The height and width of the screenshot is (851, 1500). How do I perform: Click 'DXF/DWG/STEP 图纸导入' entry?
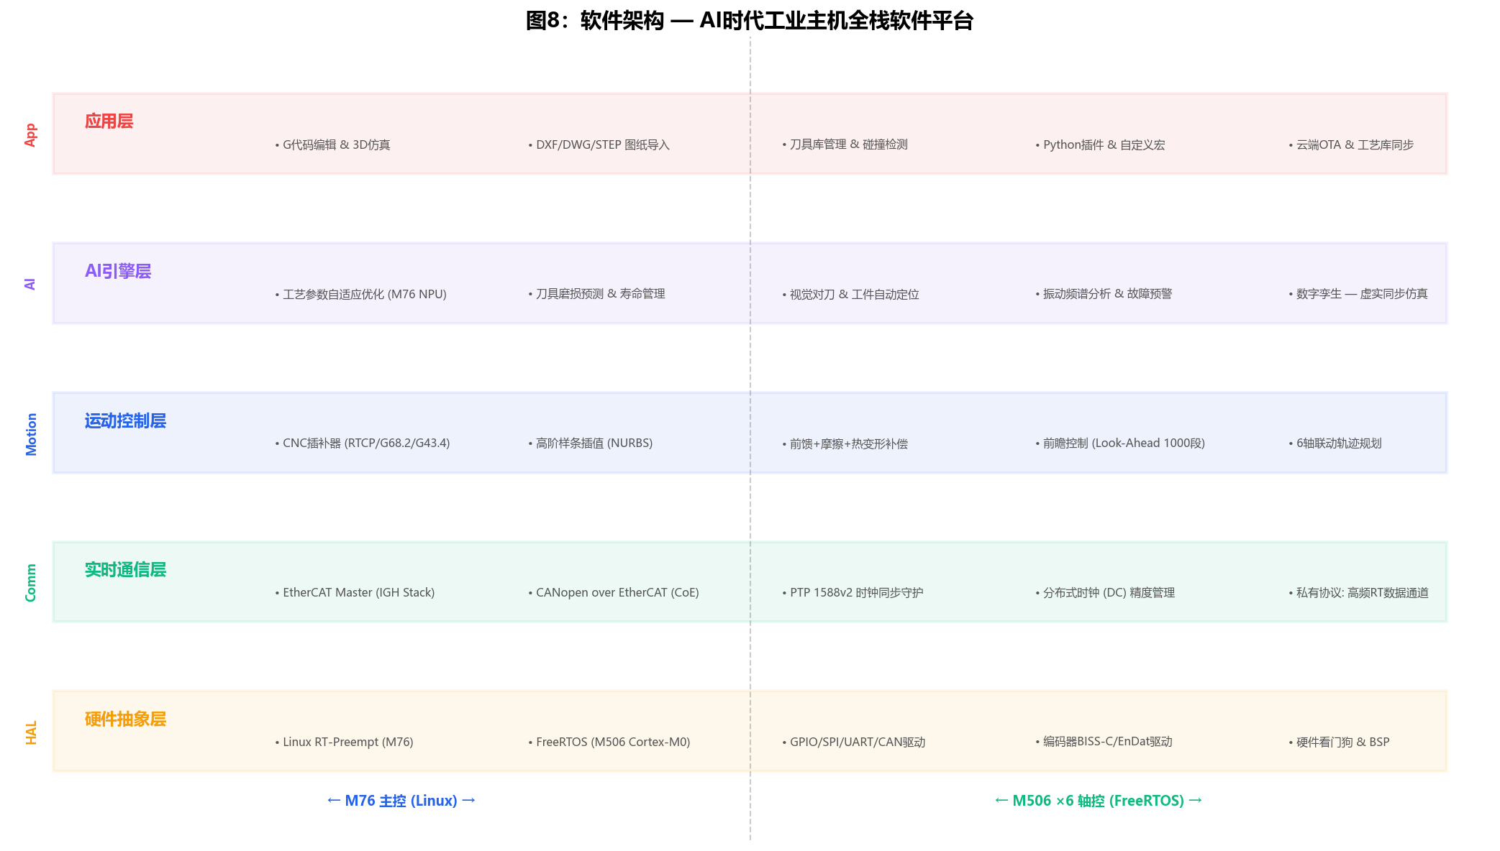click(x=599, y=144)
